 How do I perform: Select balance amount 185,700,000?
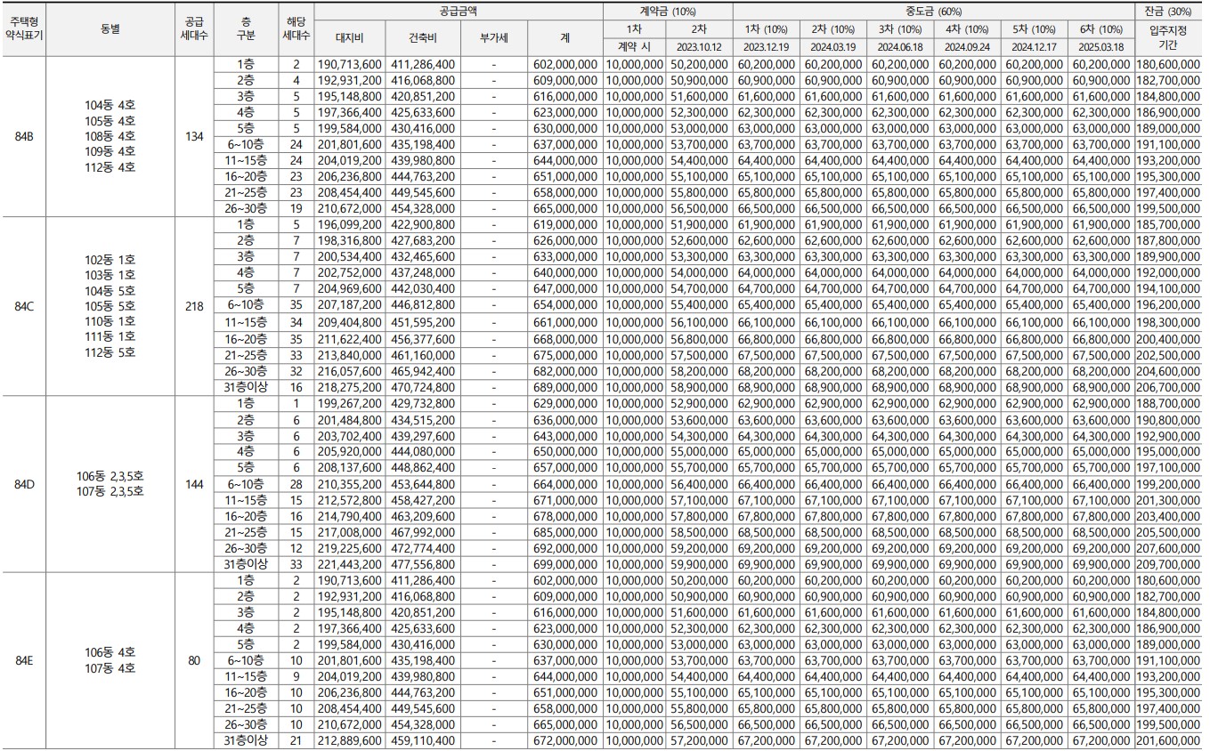coord(1168,226)
